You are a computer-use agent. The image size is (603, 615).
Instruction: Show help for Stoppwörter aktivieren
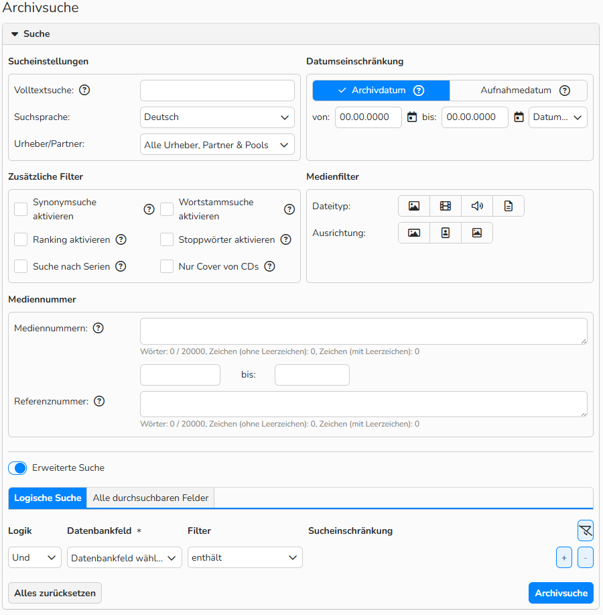pyautogui.click(x=286, y=239)
